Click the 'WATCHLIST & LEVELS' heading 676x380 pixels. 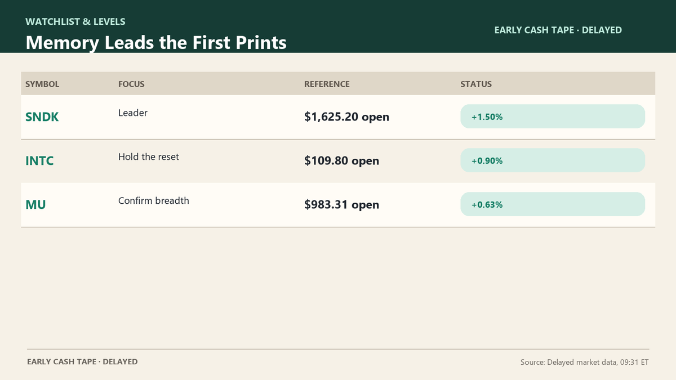point(75,22)
